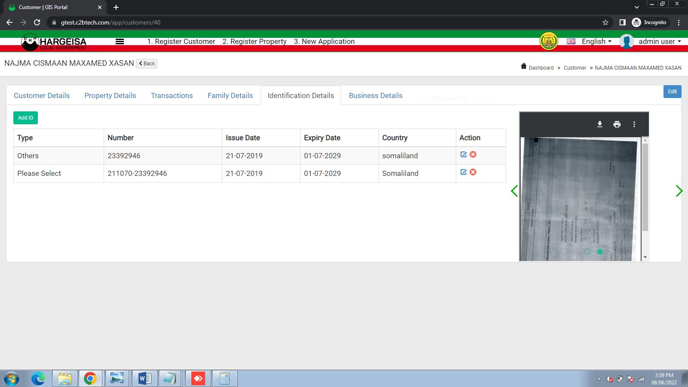This screenshot has height=387, width=688.
Task: Go to previous document with left arrow
Action: pyautogui.click(x=514, y=191)
